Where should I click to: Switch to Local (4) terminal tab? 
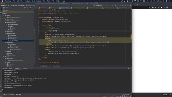click(x=25, y=68)
